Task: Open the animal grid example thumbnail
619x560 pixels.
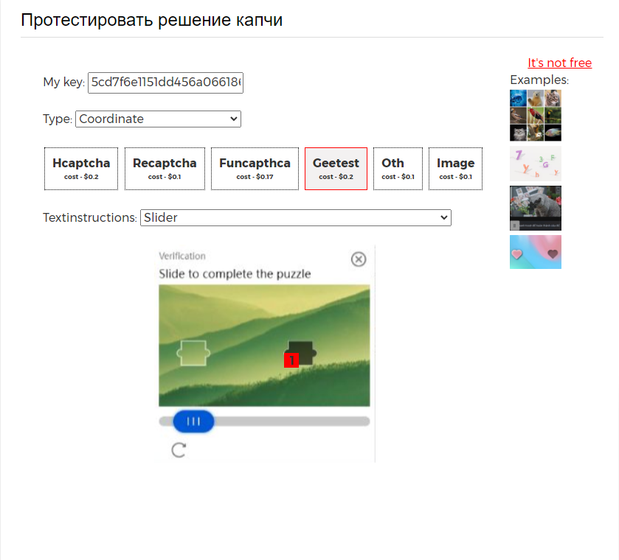Action: point(535,114)
